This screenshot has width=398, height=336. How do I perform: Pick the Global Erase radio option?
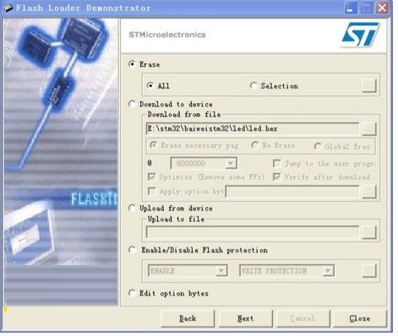(318, 146)
